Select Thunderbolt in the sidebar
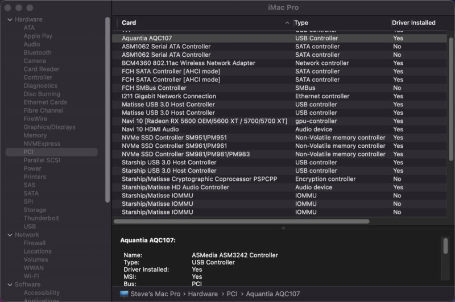 point(41,218)
